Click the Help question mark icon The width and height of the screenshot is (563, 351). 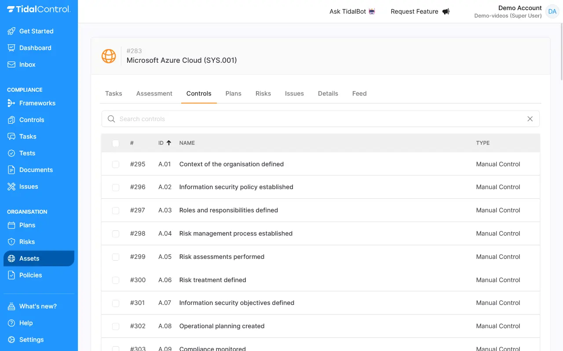coord(11,323)
